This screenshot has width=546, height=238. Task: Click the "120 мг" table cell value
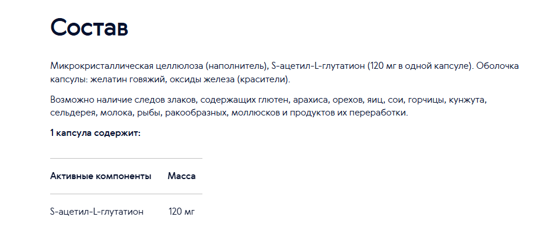[182, 212]
